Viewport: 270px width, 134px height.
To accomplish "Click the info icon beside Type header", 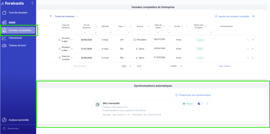I will [x=124, y=26].
